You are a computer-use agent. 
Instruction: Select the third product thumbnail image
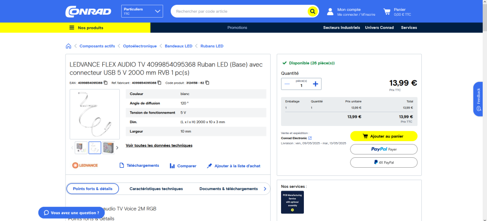click(108, 148)
